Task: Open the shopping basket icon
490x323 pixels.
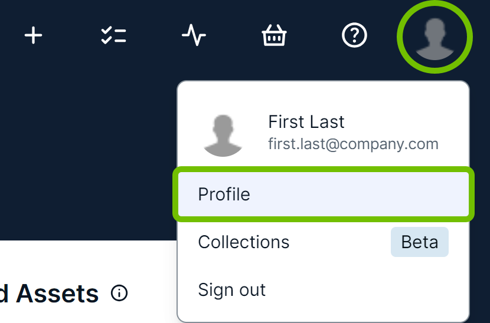Action: click(274, 37)
